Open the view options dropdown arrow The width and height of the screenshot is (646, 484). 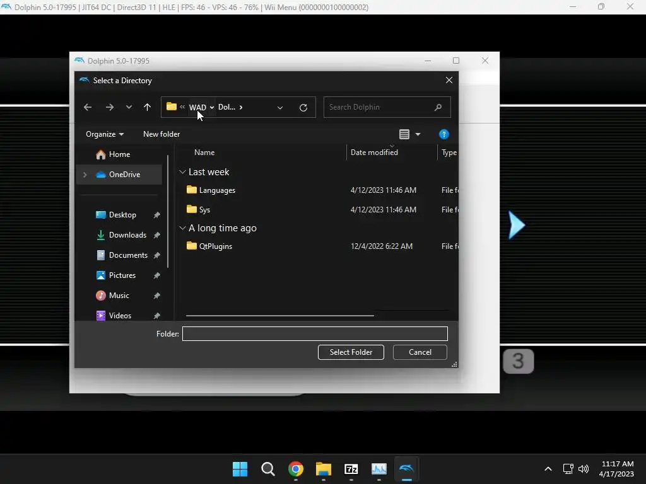[x=418, y=134]
